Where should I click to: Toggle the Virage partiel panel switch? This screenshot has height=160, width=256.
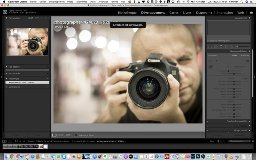click(207, 130)
